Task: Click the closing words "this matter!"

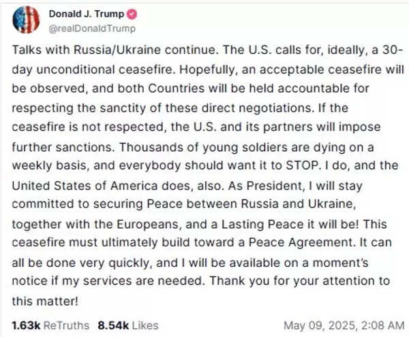Action: click(x=45, y=301)
